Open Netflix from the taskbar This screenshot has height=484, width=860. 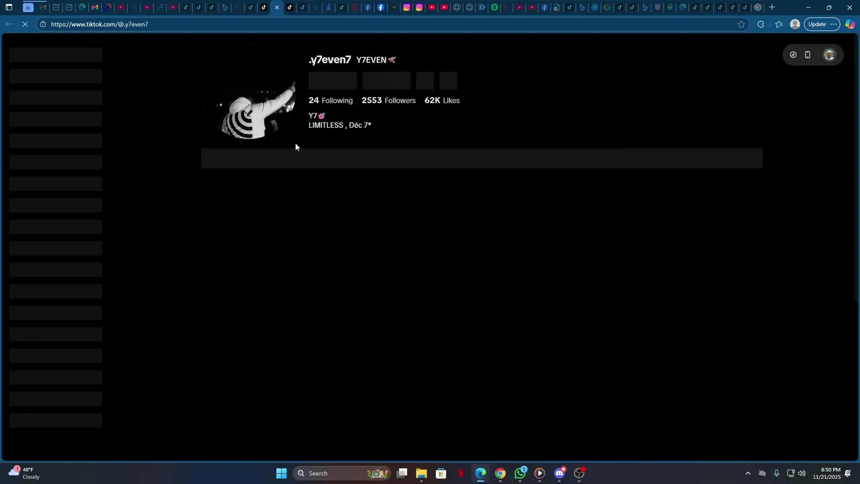461,473
